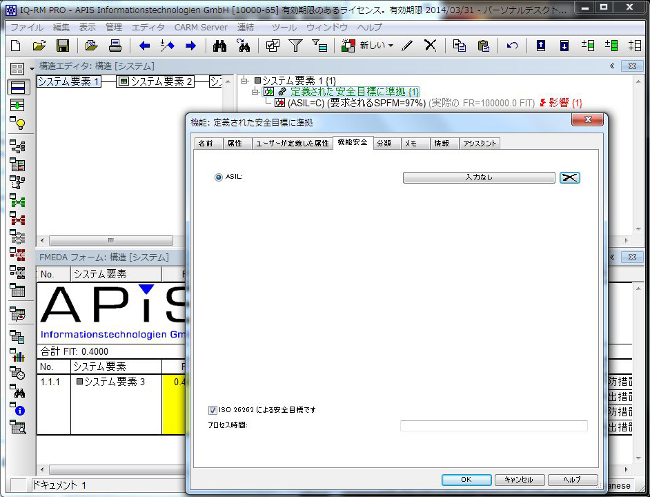Image resolution: width=650 pixels, height=497 pixels.
Task: Create a new document from the toolbar
Action: (16, 46)
